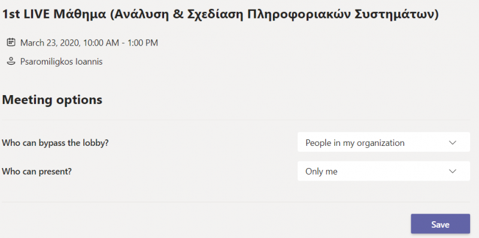Click the 'Who can bypass the lobby?' label
Image resolution: width=479 pixels, height=238 pixels.
pyautogui.click(x=55, y=143)
